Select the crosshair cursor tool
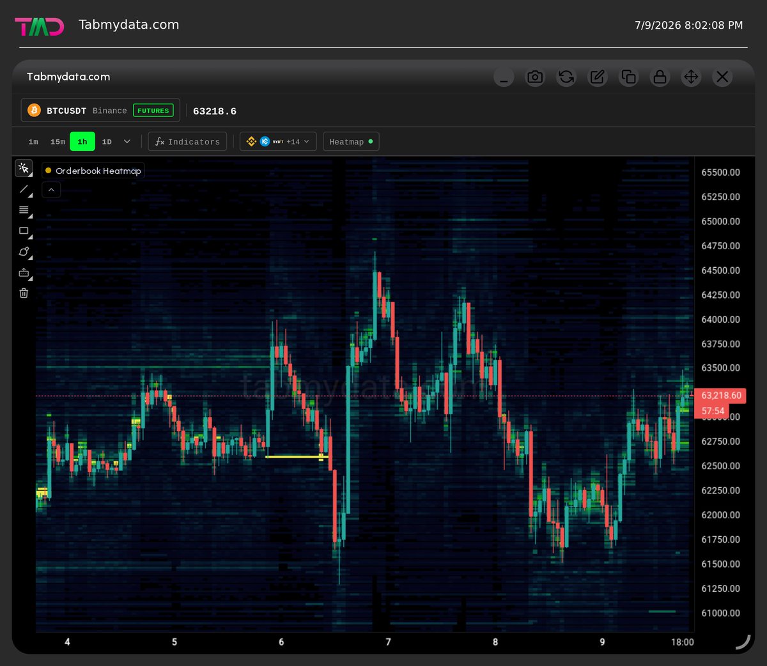Viewport: 767px width, 666px height. pyautogui.click(x=24, y=168)
